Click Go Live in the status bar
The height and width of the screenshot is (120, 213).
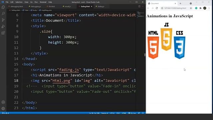click(132, 113)
